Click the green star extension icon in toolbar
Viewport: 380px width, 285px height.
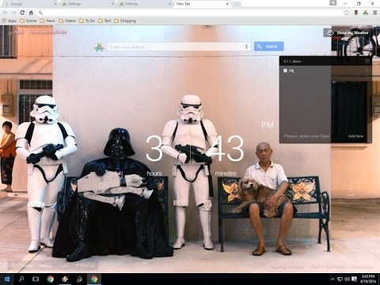[x=365, y=13]
